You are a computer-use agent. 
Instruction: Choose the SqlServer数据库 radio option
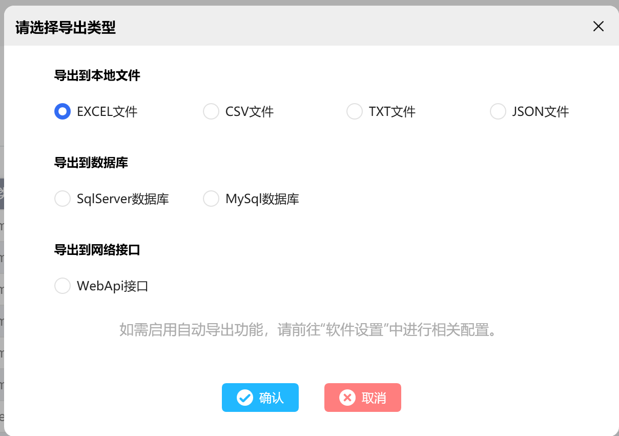point(63,199)
